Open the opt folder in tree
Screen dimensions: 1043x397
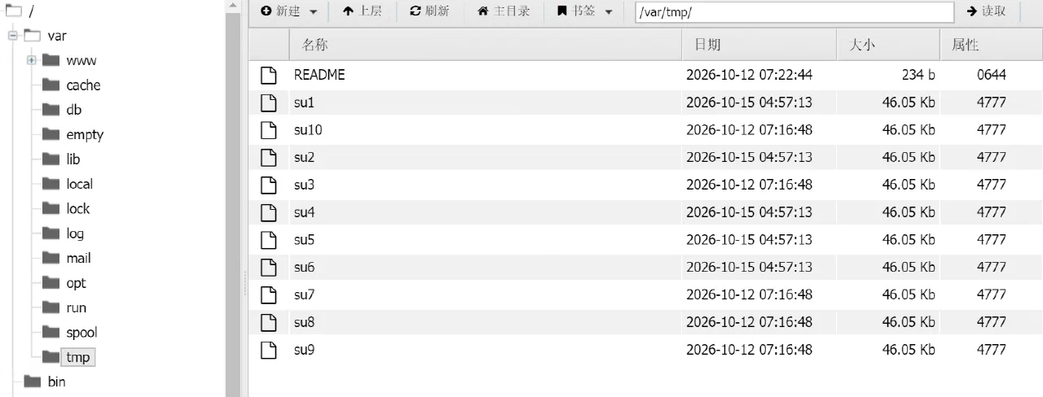76,283
